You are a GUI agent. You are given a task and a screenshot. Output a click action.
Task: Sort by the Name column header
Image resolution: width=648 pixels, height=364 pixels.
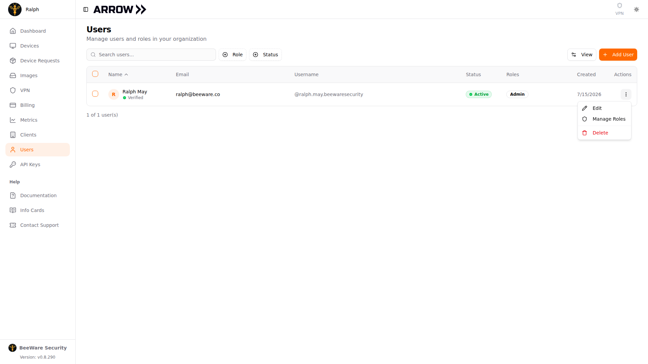[118, 74]
